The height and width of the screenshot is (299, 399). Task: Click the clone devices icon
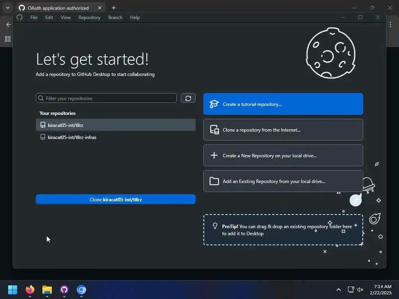click(215, 130)
